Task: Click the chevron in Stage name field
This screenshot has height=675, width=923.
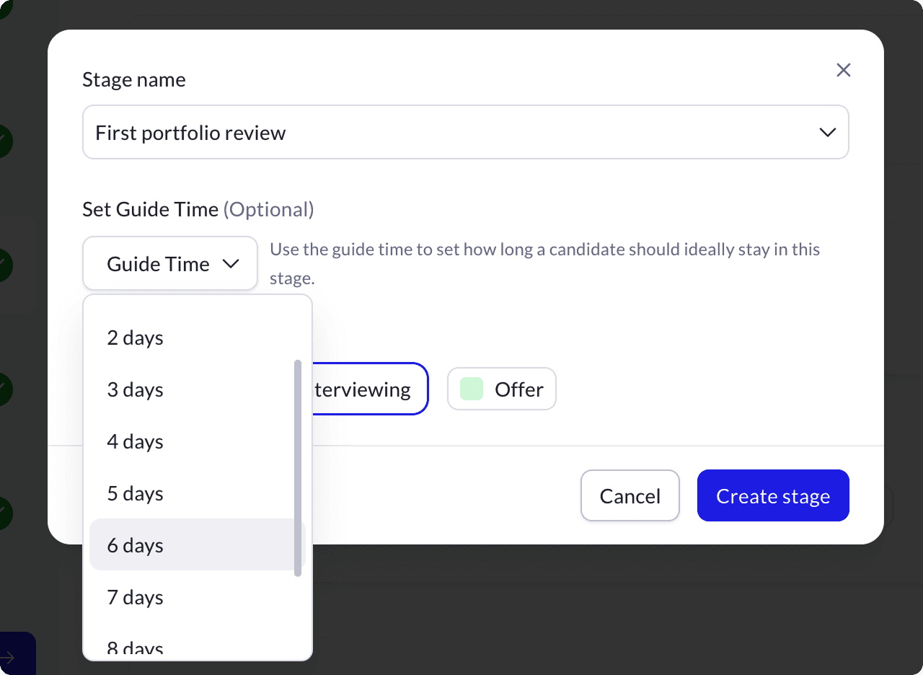Action: [x=827, y=133]
